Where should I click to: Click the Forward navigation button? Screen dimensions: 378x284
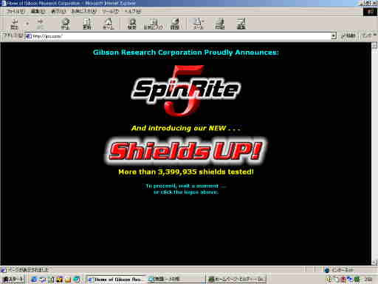[x=40, y=24]
